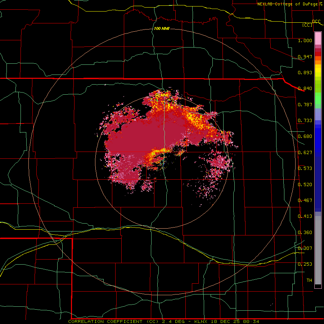Select the 0.947 scale value
The height and width of the screenshot is (324, 324).
pos(305,57)
